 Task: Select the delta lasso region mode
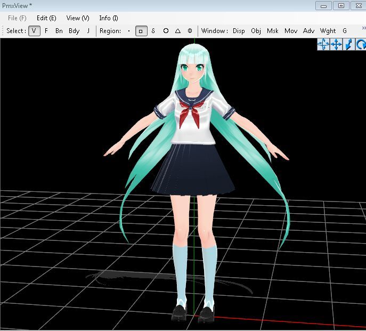153,31
